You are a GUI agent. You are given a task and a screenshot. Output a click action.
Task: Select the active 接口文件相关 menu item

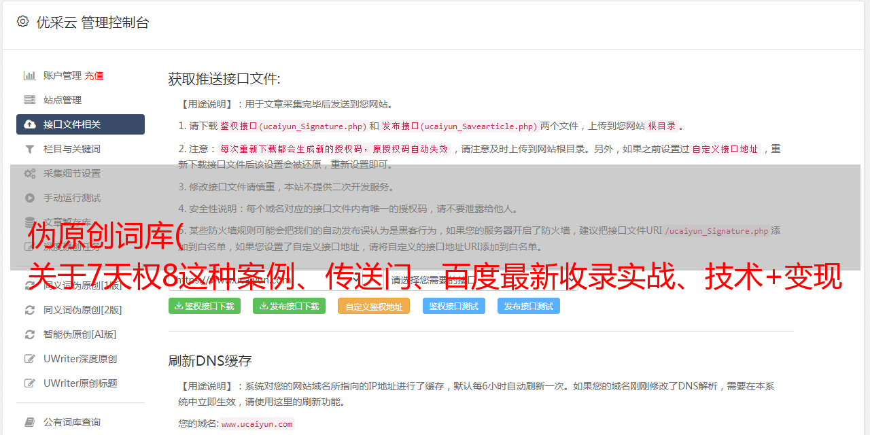[80, 124]
